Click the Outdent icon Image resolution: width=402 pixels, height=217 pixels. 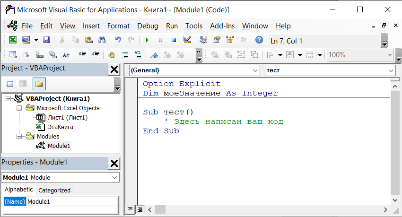[x=96, y=55]
